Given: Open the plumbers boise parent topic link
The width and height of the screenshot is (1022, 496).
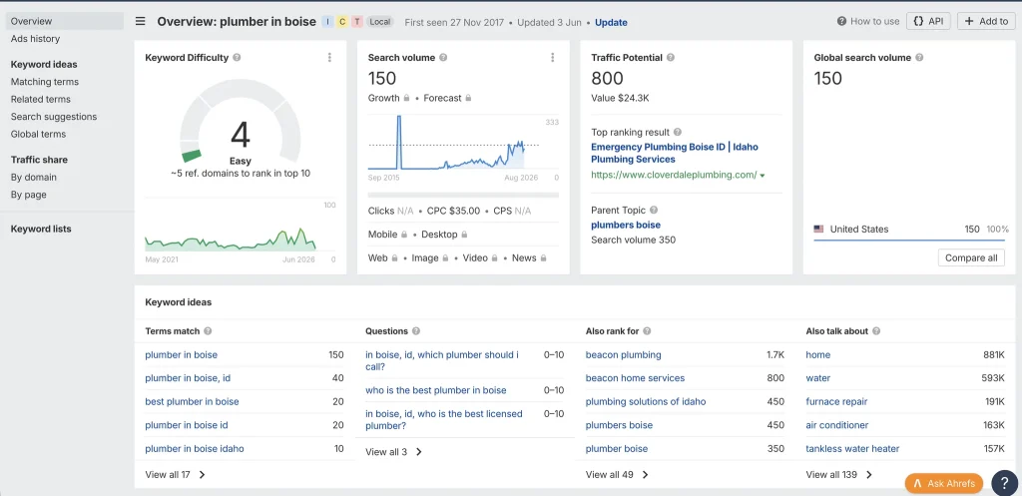Looking at the screenshot, I should click(626, 225).
